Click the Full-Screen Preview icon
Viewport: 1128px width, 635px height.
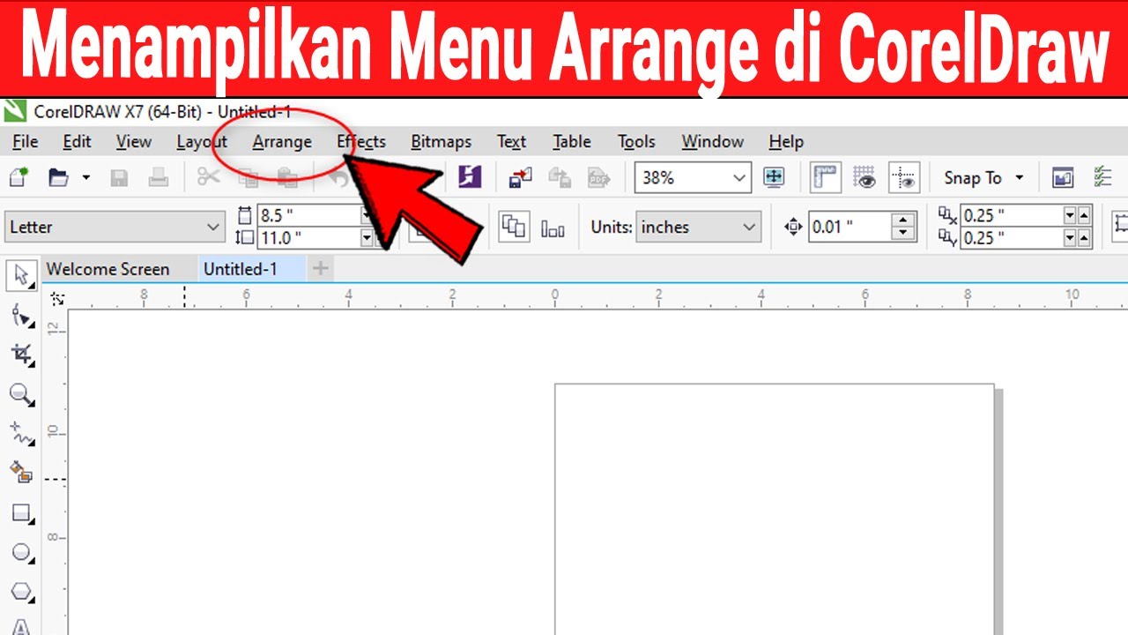click(774, 177)
